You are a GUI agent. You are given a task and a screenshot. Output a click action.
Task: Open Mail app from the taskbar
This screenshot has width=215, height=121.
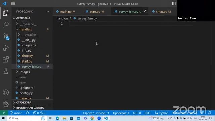[x=78, y=118]
